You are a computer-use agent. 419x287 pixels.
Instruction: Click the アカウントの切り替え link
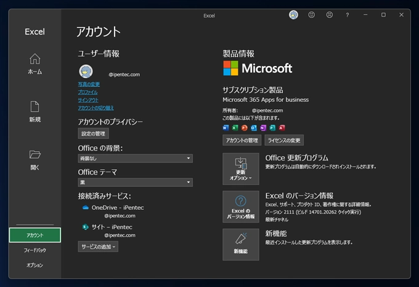[x=96, y=108]
